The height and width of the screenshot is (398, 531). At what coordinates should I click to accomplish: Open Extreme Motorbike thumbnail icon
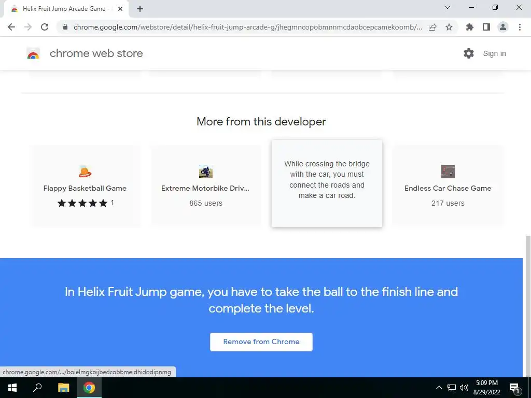(x=205, y=172)
